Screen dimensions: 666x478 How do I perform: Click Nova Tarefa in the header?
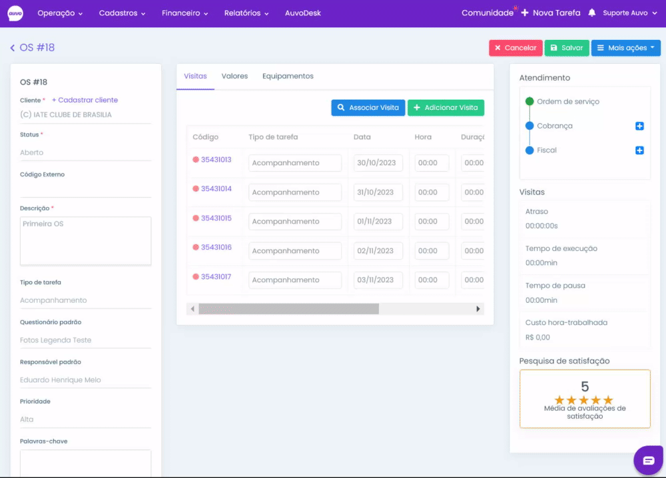(551, 13)
